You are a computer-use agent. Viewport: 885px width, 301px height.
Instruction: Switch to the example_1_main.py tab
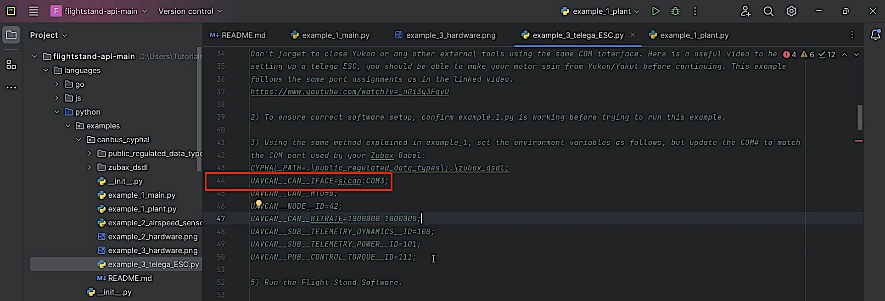click(330, 35)
